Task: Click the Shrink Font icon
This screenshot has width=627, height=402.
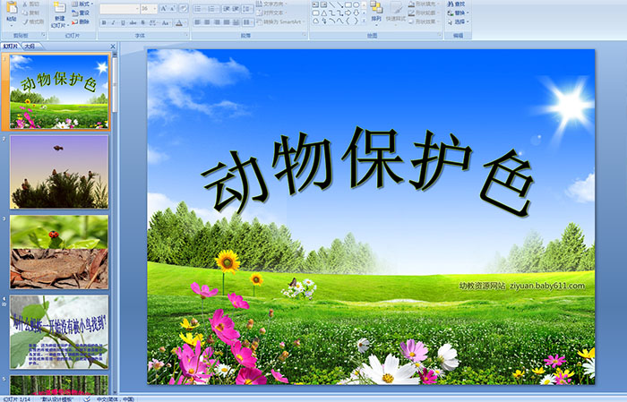Action: pyautogui.click(x=173, y=8)
